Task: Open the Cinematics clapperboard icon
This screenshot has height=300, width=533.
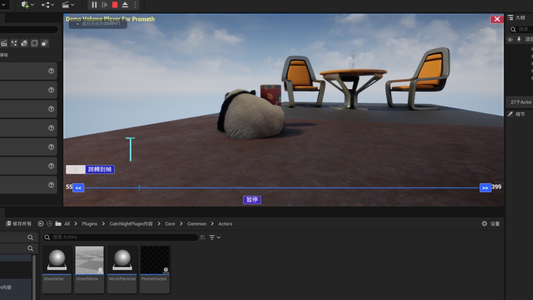Action: (65, 5)
